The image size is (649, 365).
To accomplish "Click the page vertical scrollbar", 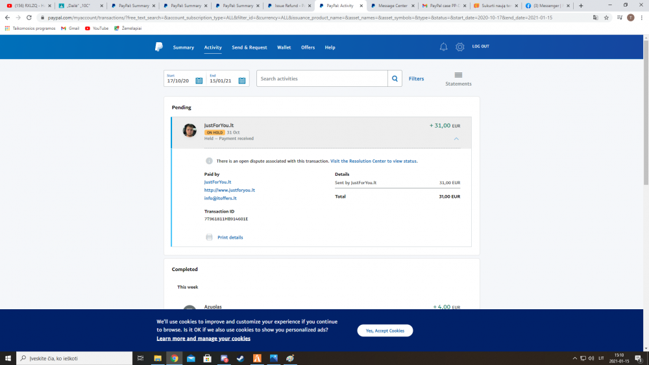I will [646, 112].
